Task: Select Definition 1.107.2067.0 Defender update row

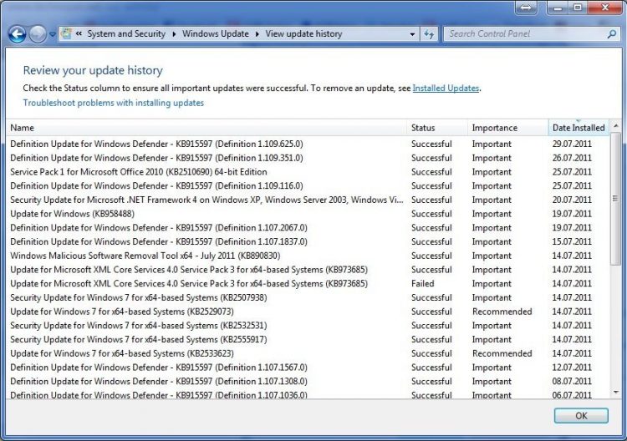Action: pyautogui.click(x=308, y=228)
